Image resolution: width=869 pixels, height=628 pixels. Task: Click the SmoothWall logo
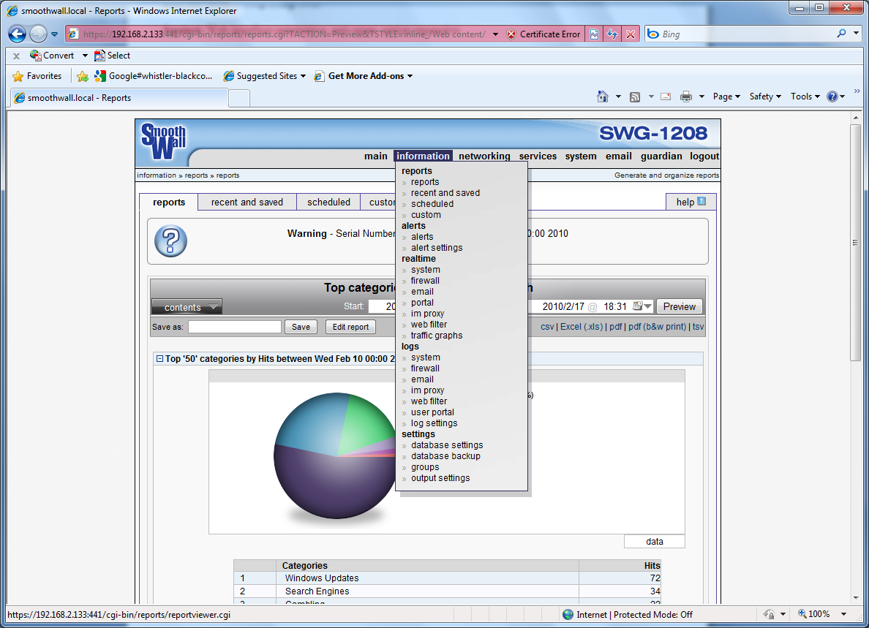pos(164,140)
